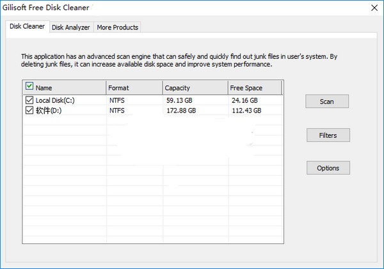Select the Local Disk(C:) row name
Image resolution: width=384 pixels, height=269 pixels.
pos(55,100)
